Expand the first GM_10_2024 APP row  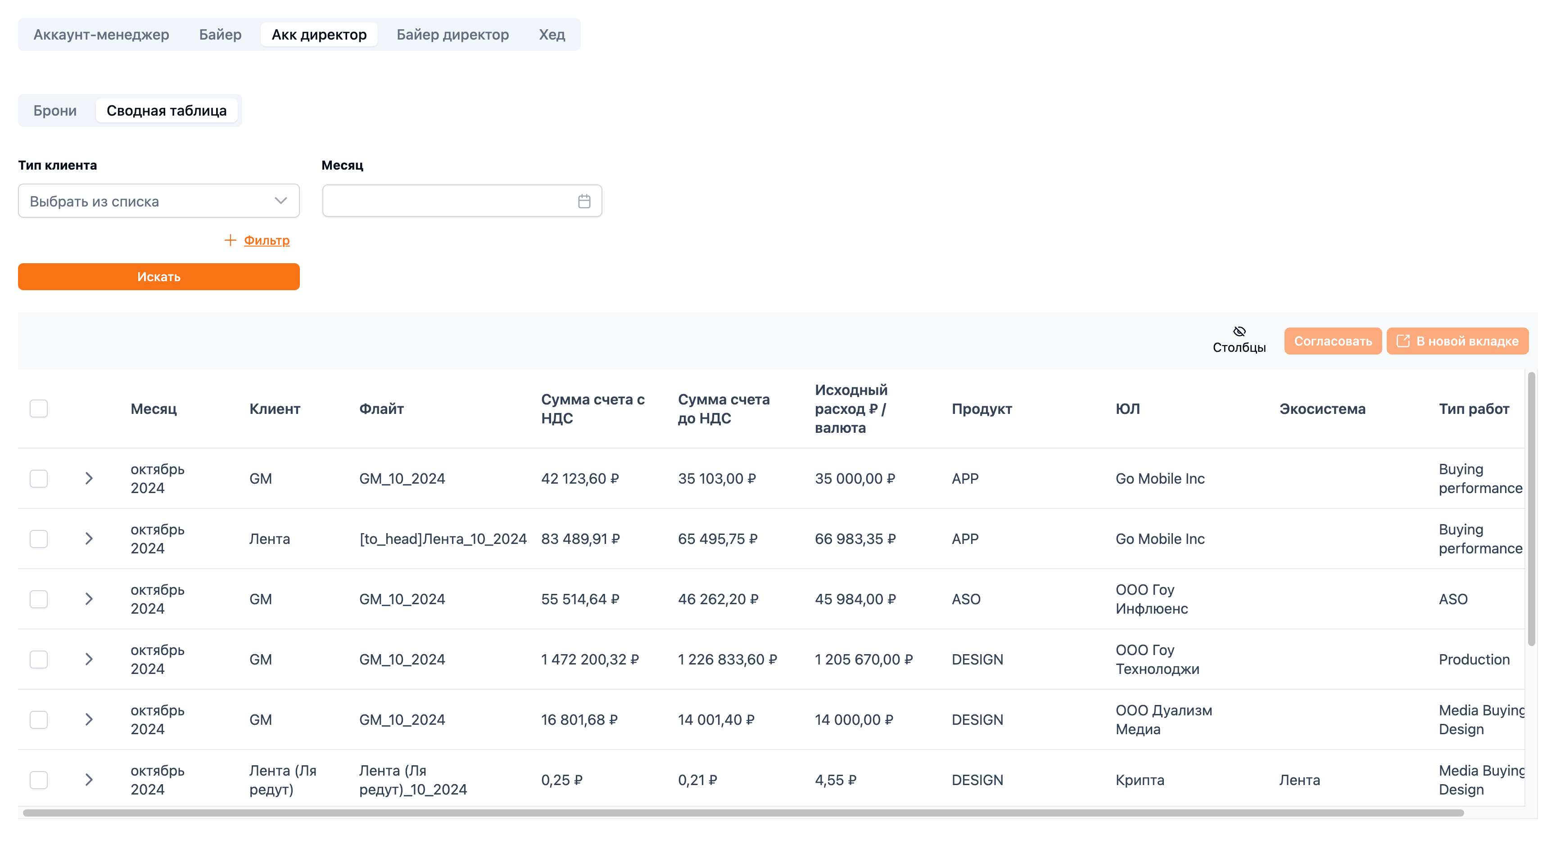coord(89,478)
